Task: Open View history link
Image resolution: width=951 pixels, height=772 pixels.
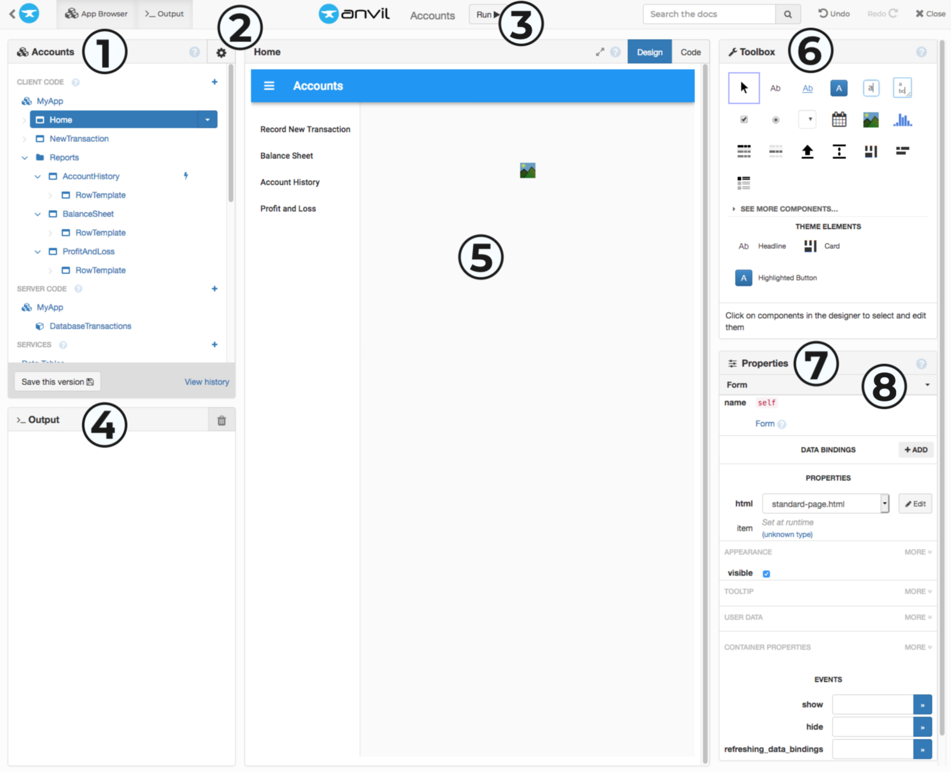Action: click(x=206, y=381)
